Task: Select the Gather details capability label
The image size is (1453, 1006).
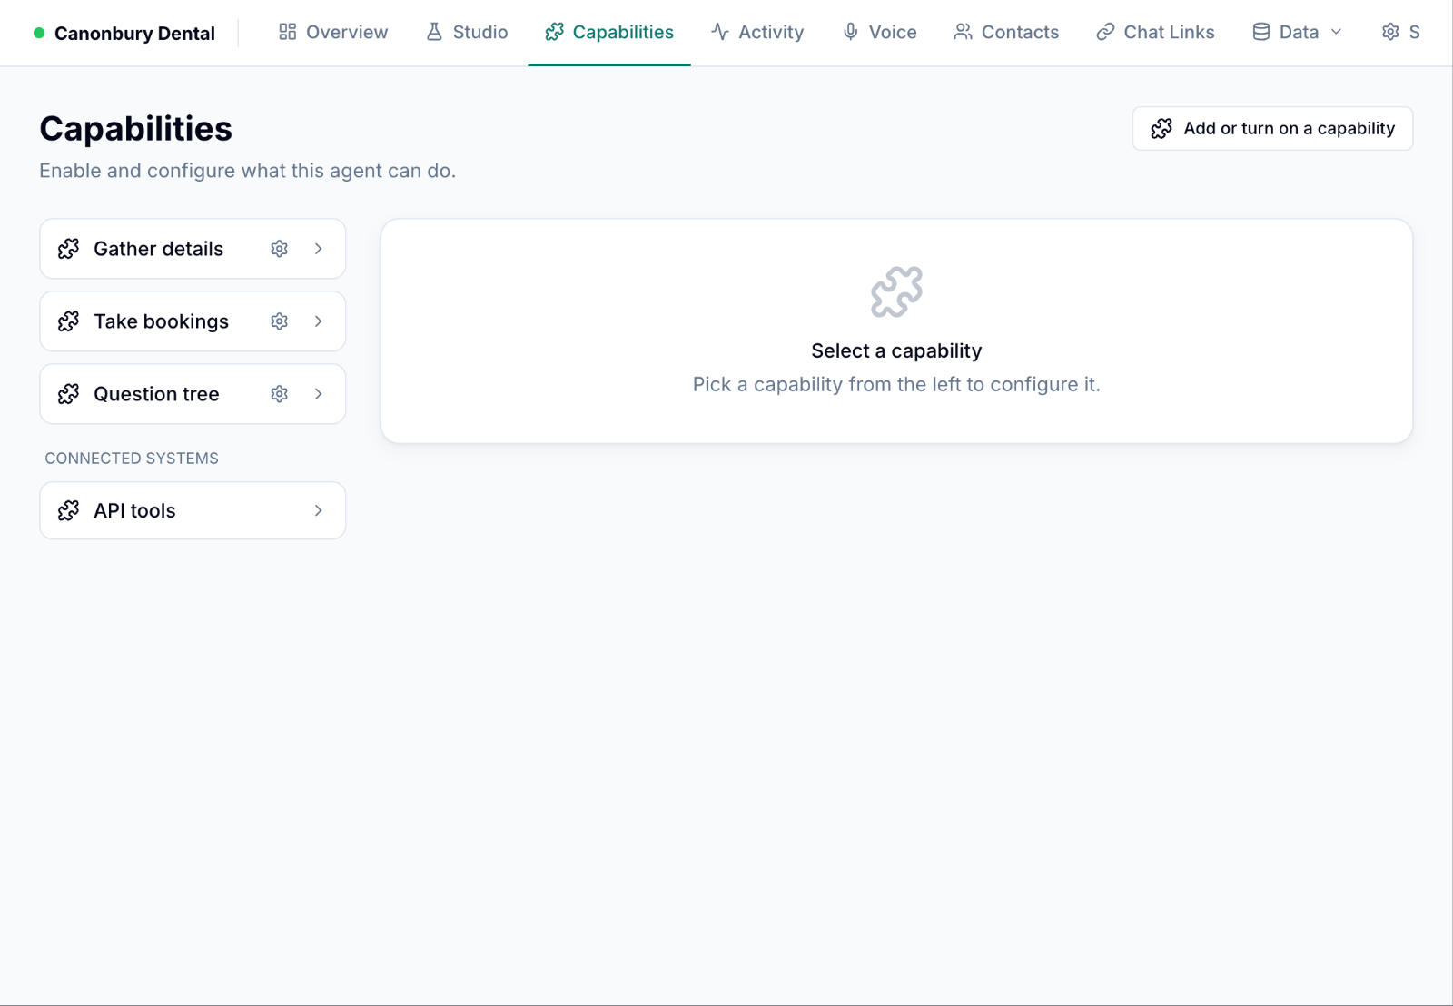Action: (x=158, y=249)
